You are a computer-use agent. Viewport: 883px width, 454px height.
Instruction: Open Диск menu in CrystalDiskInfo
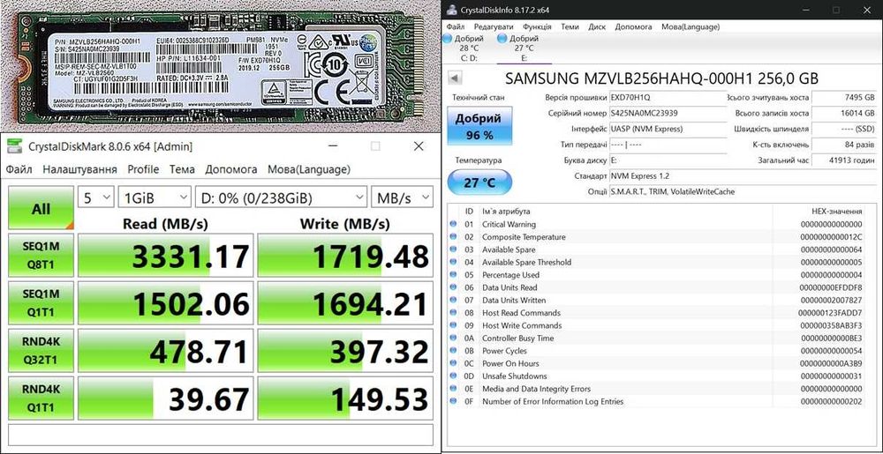pyautogui.click(x=597, y=26)
